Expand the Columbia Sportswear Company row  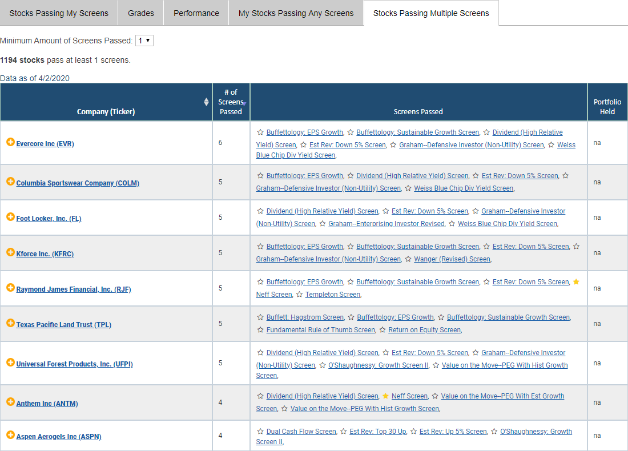(x=10, y=182)
